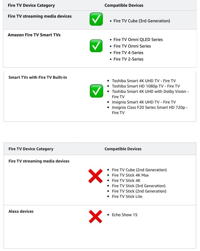This screenshot has height=251, width=200.
Task: Select Fire TV Omni QLED Series
Action: [138, 40]
